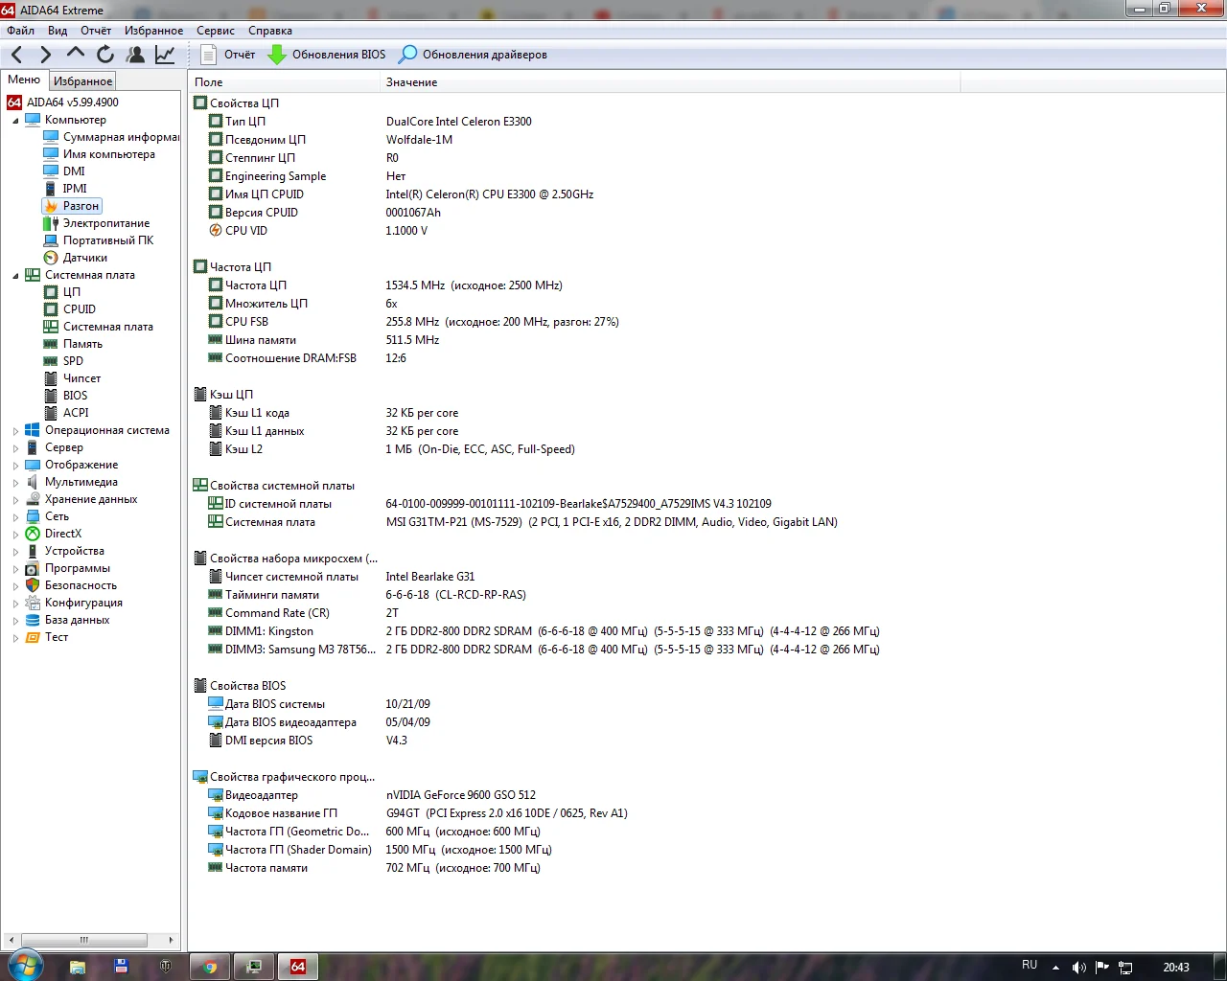Expand the Операционная система tree node

[15, 431]
